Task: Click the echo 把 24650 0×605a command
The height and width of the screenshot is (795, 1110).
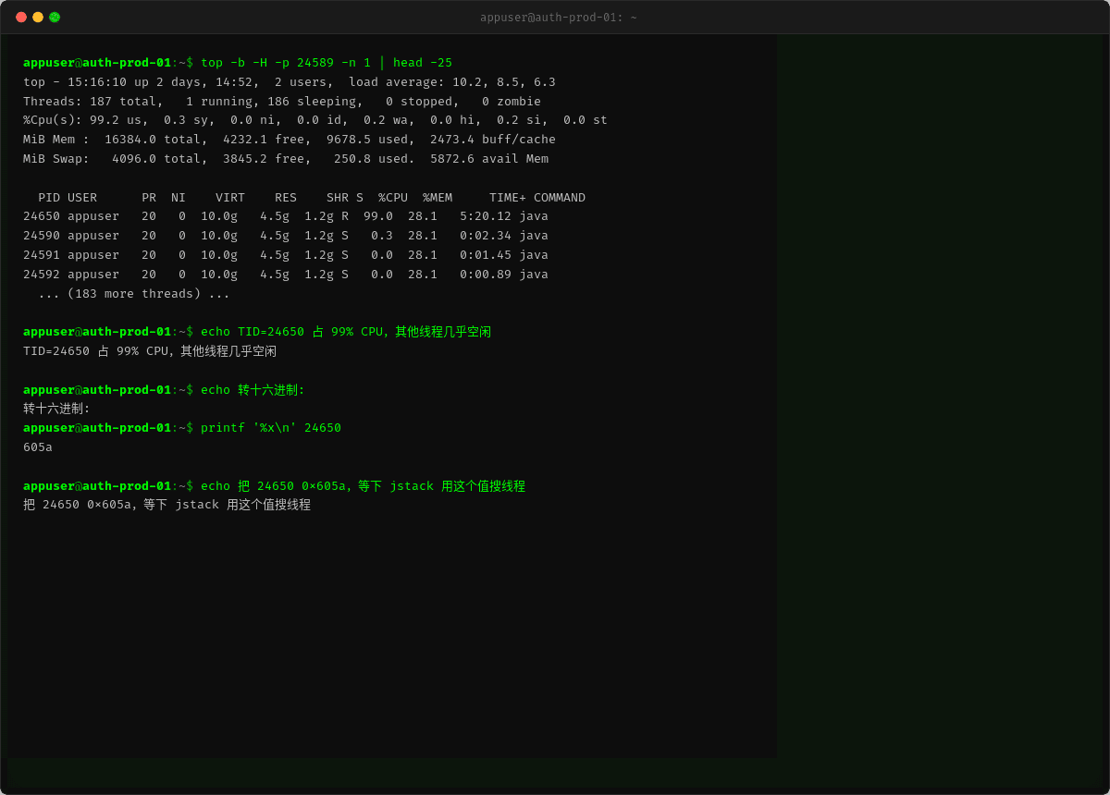Action: tap(363, 486)
